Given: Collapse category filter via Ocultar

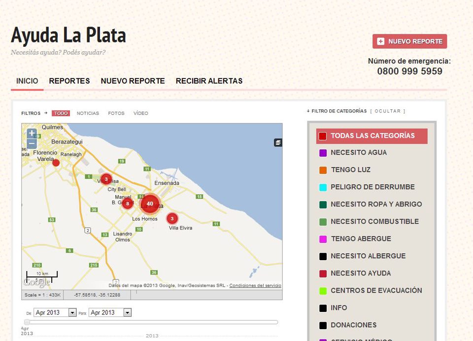Looking at the screenshot, I should [x=388, y=111].
